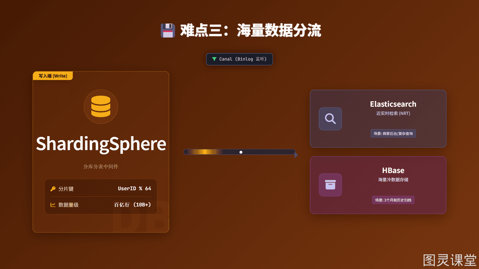The image size is (479, 269).
Task: Click the chart icon next to 数据量级
Action: (53, 205)
